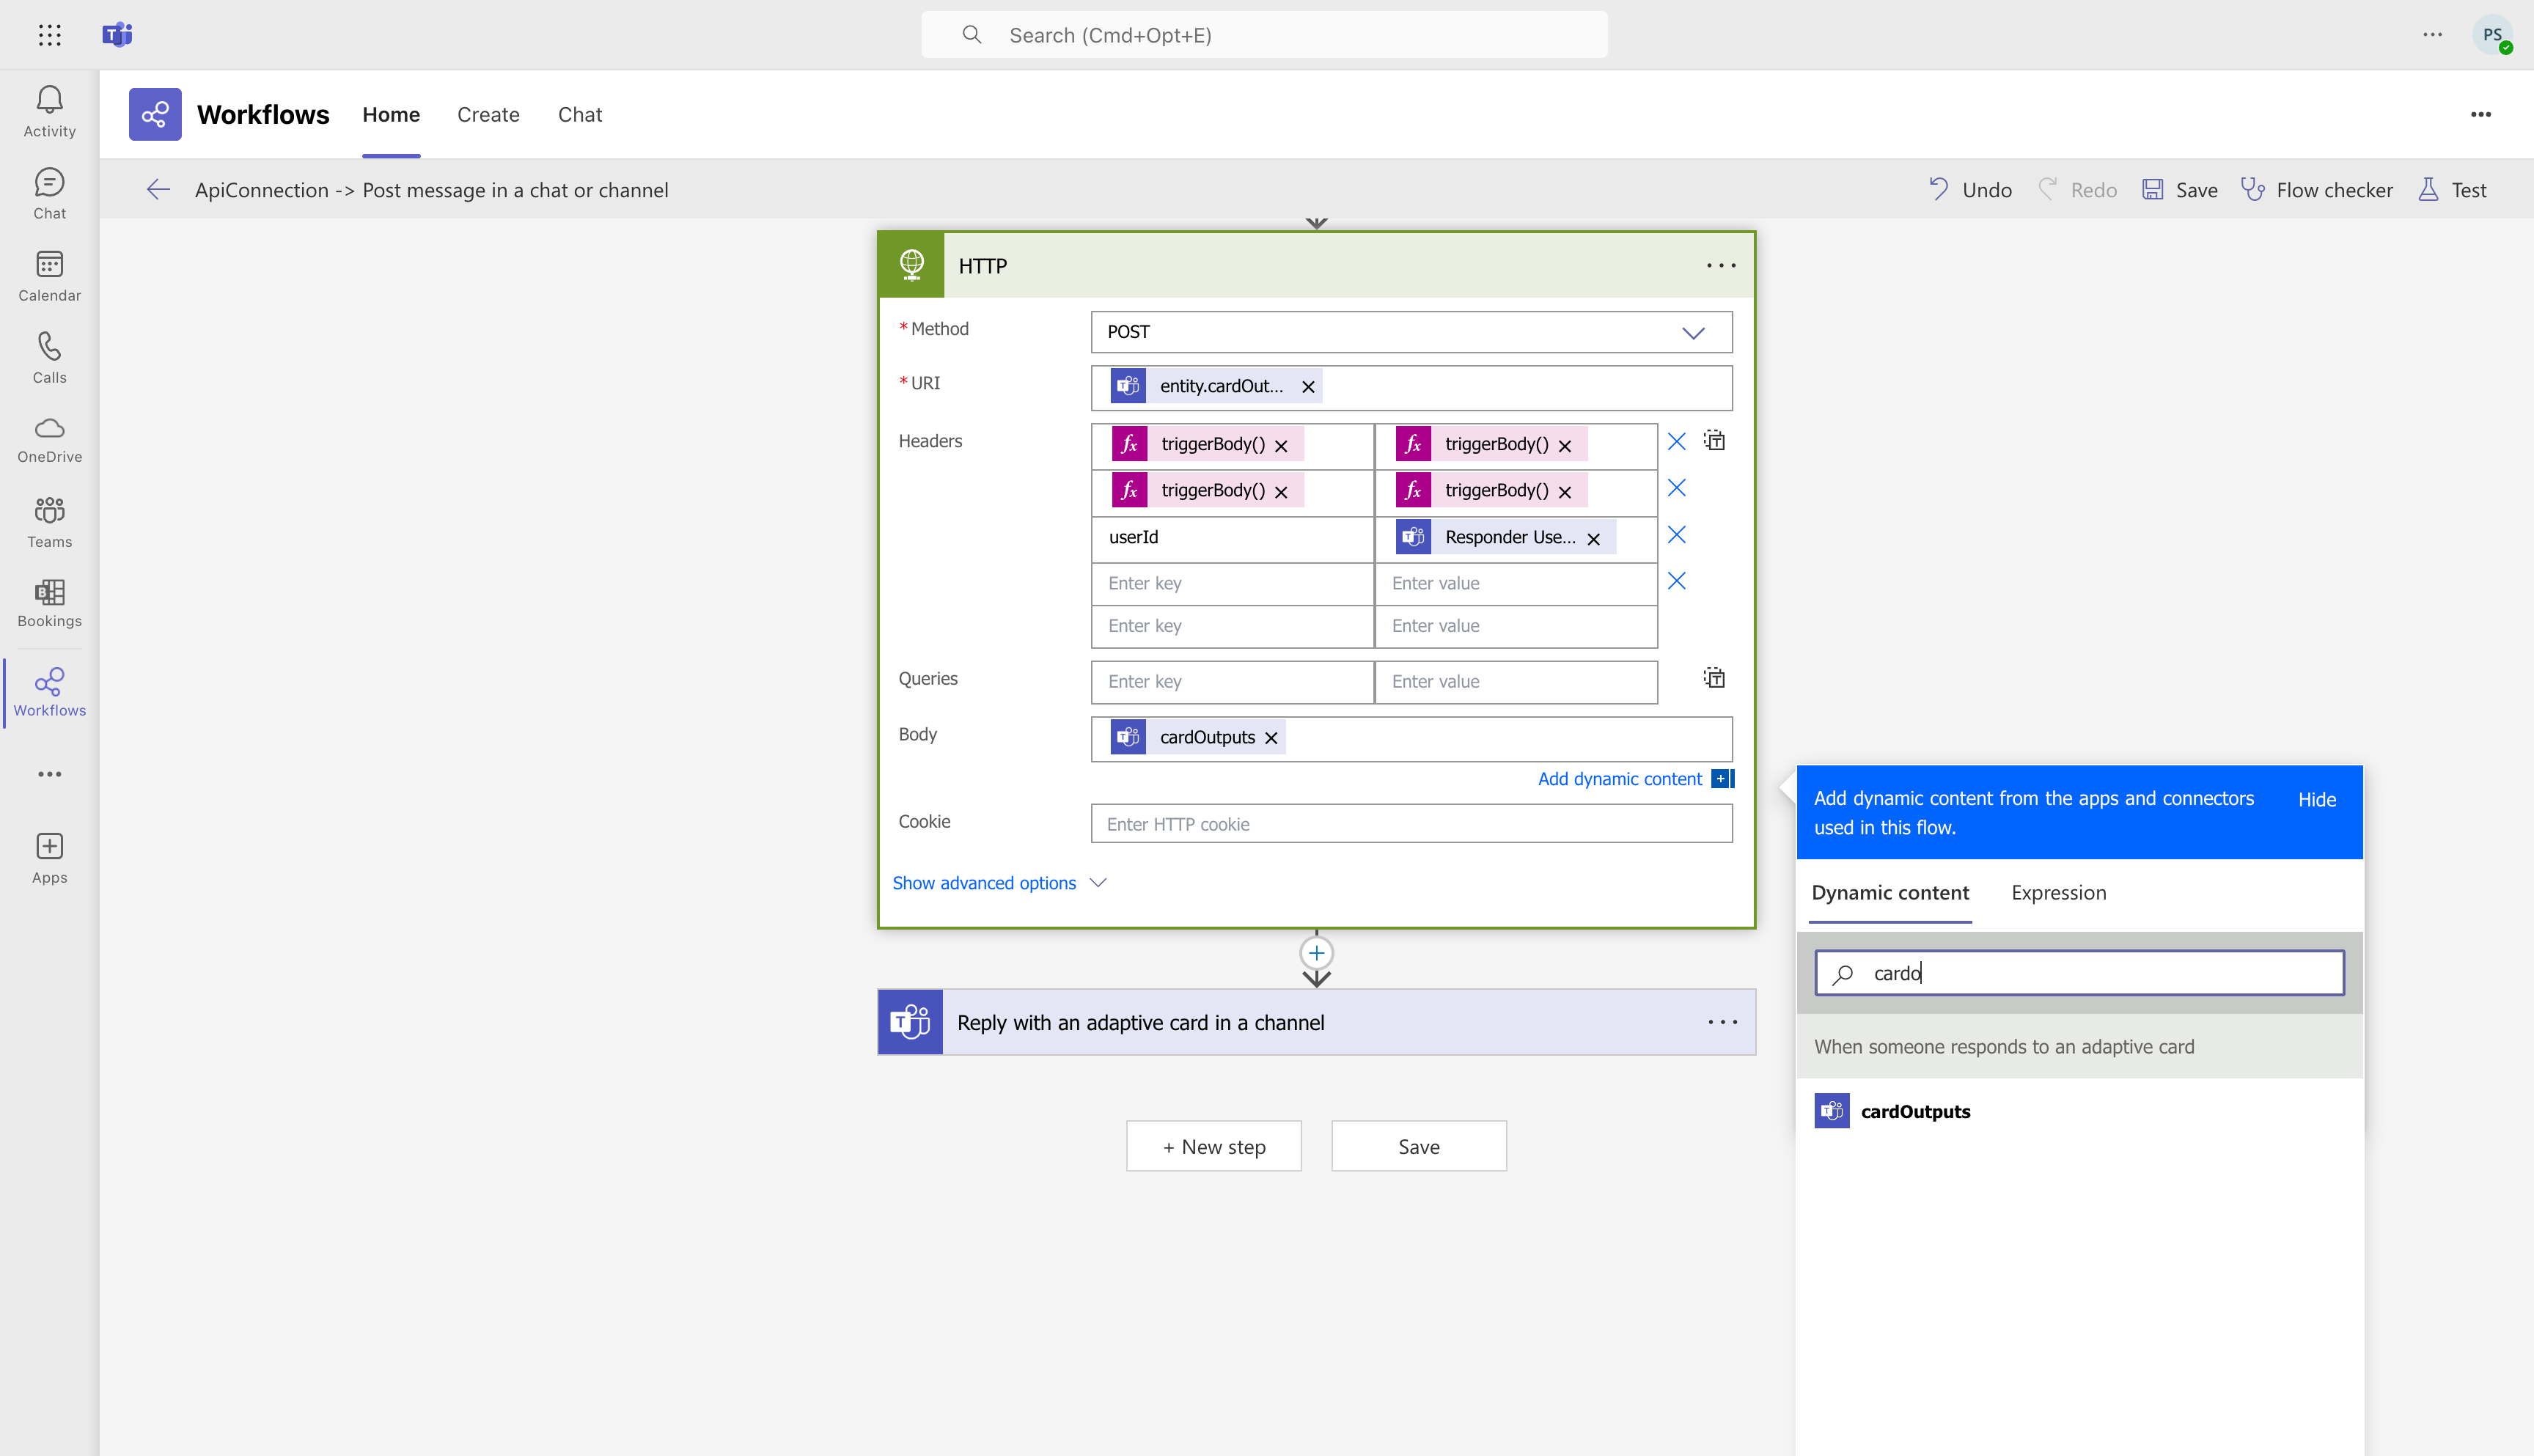Click Test in the flow toolbar

point(2452,190)
